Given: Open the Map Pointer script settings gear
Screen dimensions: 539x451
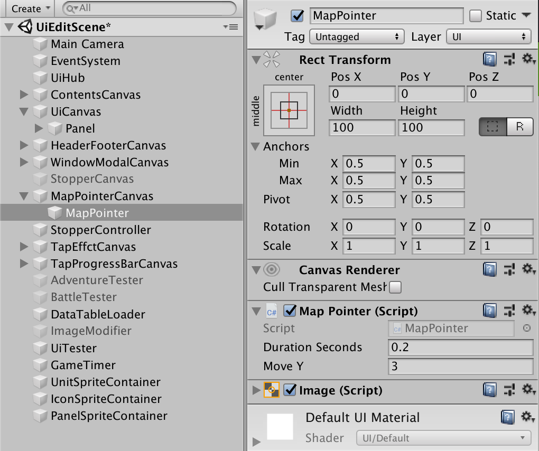Looking at the screenshot, I should click(528, 311).
